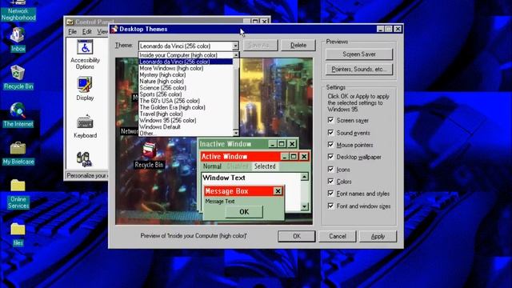Close the preview Message Box
Screen dimensions: 512x288
pyautogui.click(x=278, y=191)
